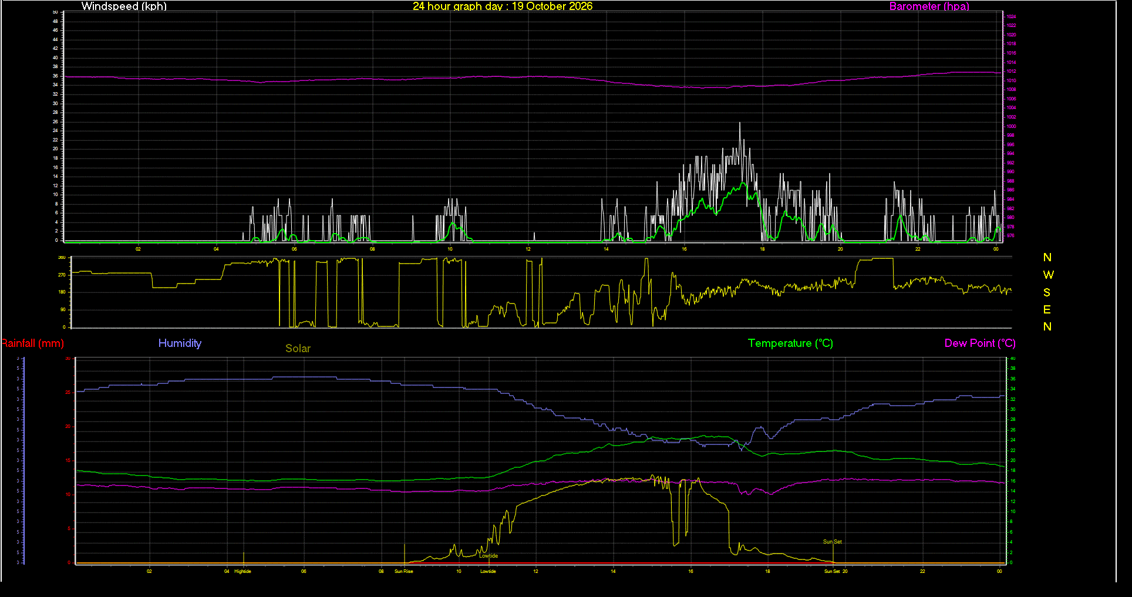
Task: Click the 'Sun Rise' marker label on the time axis
Action: point(403,571)
